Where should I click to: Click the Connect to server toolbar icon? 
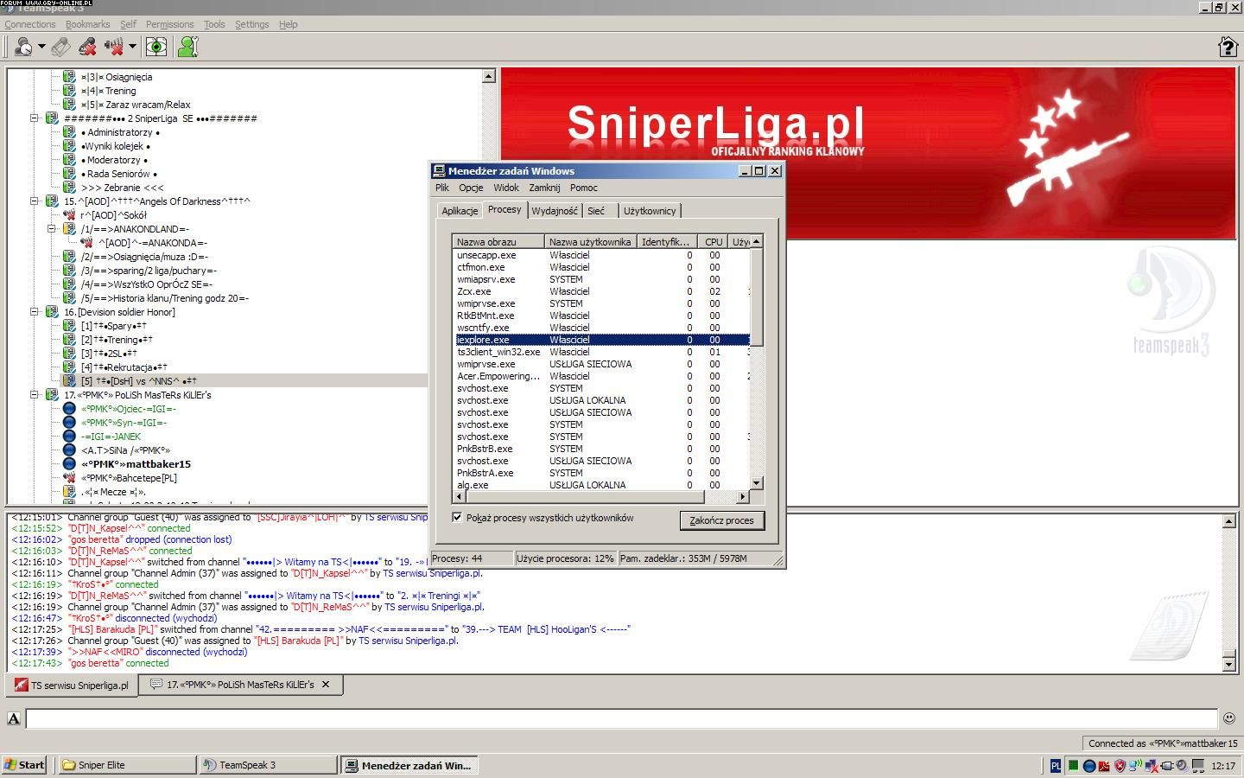[23, 47]
